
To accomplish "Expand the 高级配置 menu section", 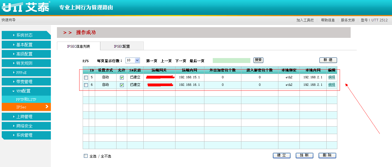I will (x=26, y=54).
